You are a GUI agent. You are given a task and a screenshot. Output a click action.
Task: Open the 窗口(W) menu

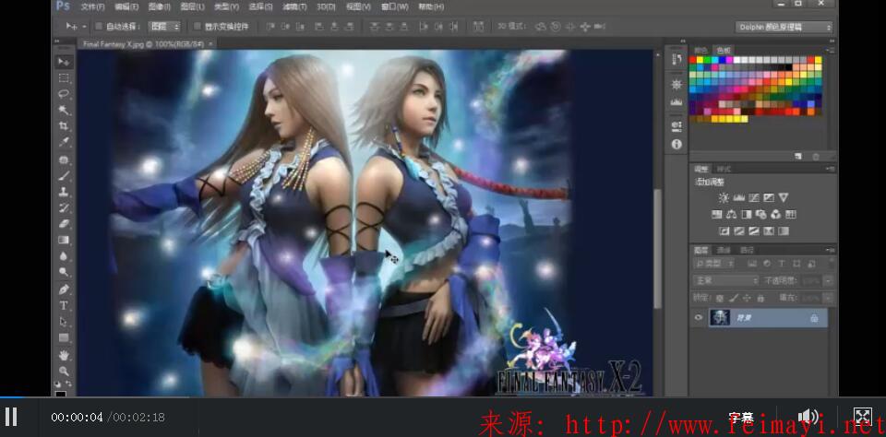[x=395, y=6]
